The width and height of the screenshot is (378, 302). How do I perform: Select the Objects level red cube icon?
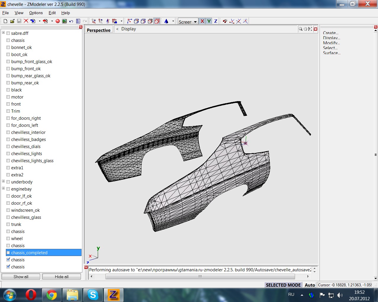coord(157,21)
